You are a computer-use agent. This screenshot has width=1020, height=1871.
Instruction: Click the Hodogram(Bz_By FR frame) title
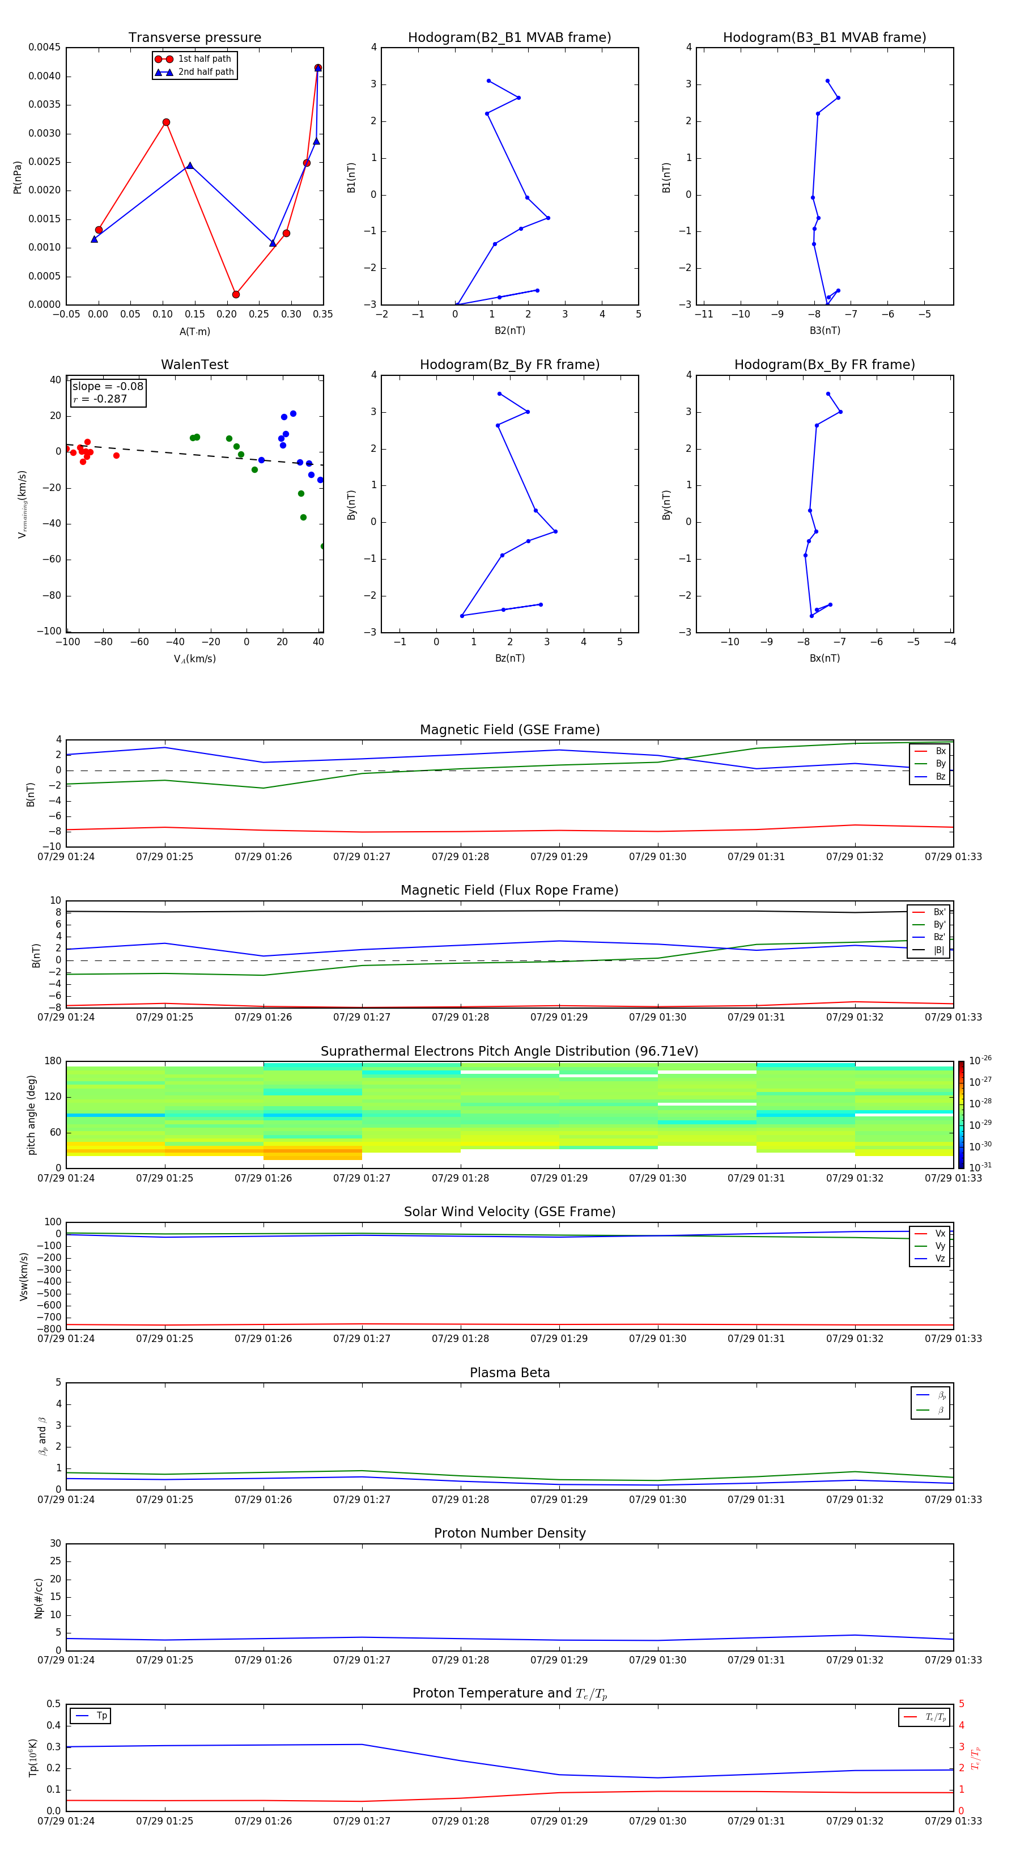[x=509, y=365]
